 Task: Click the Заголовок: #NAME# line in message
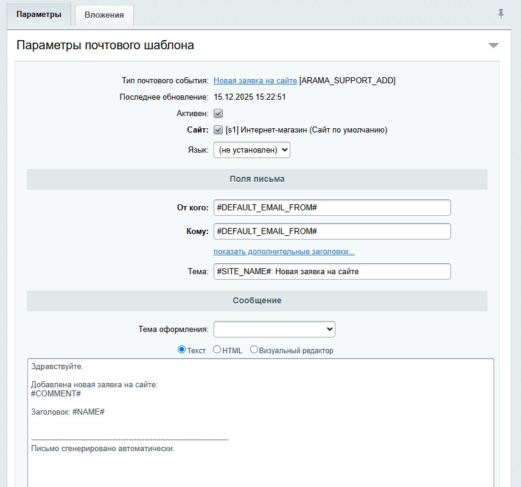(68, 412)
